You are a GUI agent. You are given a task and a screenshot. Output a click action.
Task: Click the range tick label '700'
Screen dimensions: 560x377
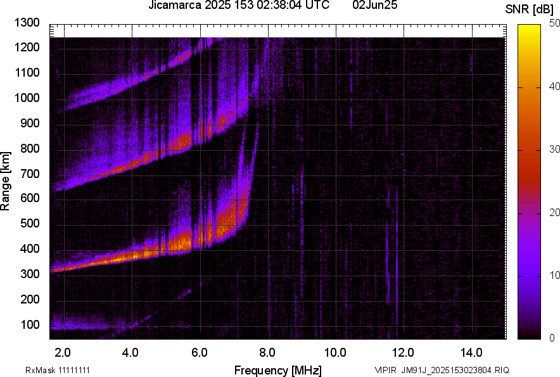(x=30, y=174)
